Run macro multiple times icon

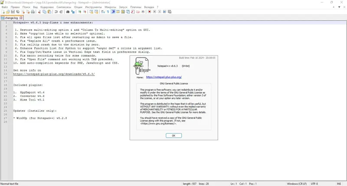click(164, 12)
